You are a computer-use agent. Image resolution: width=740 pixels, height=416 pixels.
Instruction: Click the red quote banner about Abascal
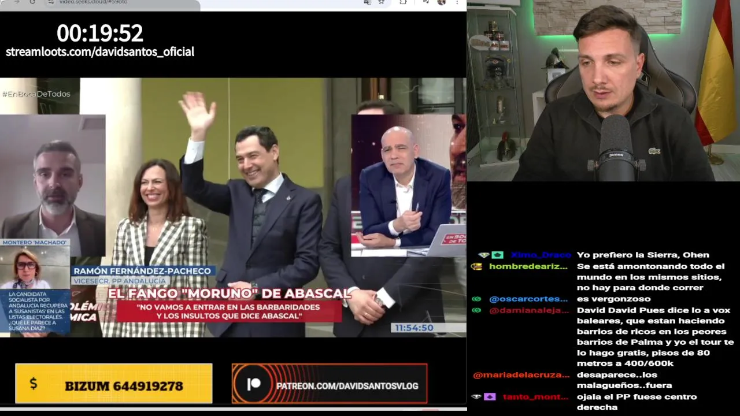click(229, 311)
